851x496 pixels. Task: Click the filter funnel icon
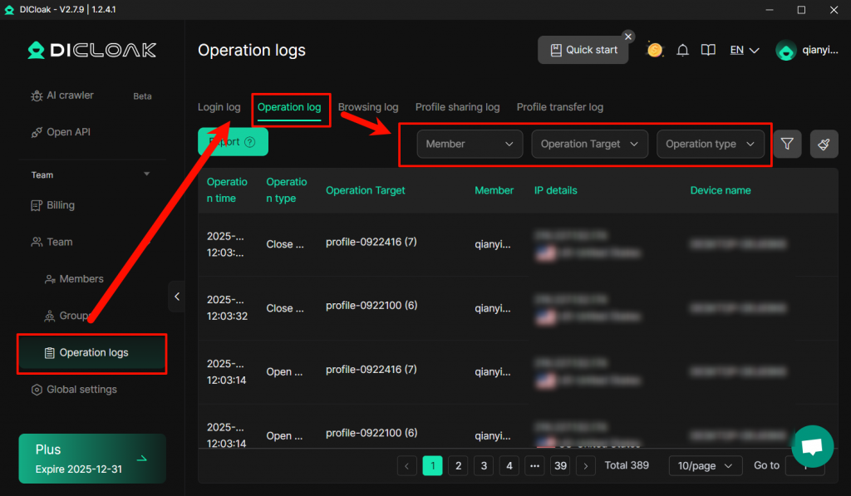point(787,144)
